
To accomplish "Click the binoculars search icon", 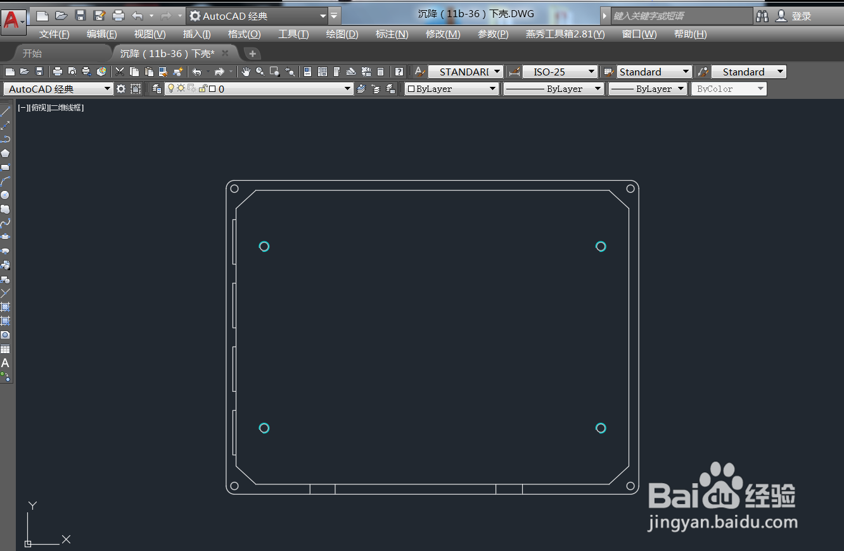I will point(762,16).
